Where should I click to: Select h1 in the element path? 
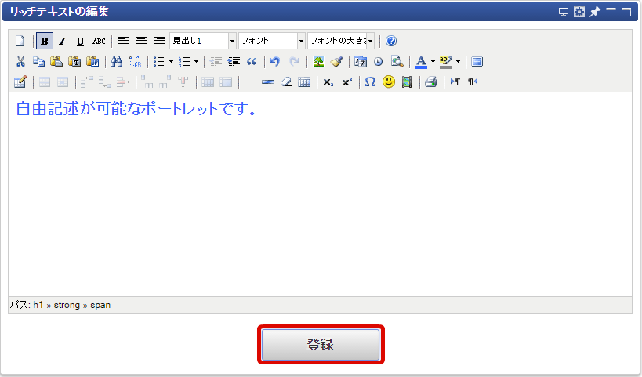click(38, 305)
